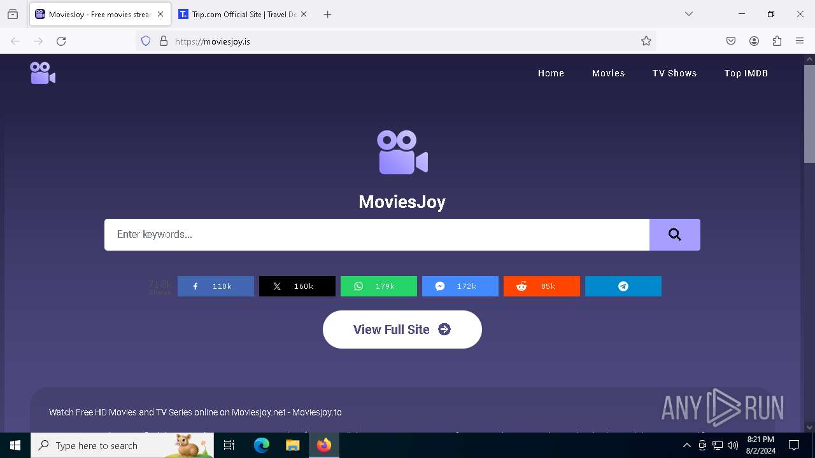
Task: Go back using the browser back arrow
Action: pyautogui.click(x=15, y=41)
